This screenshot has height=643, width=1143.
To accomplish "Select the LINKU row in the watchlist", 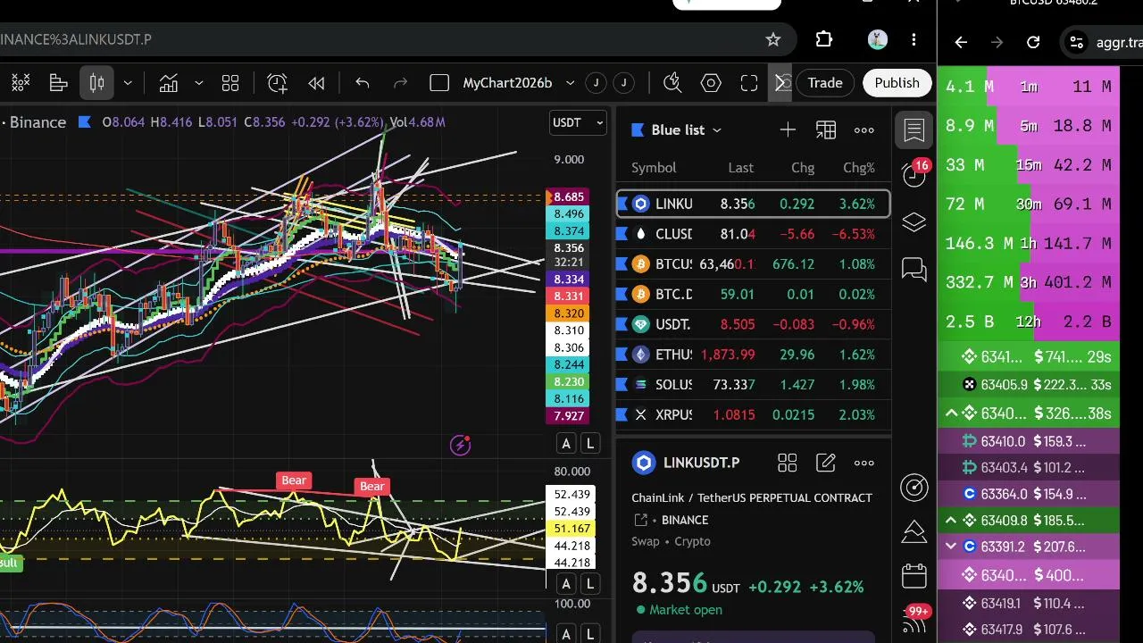I will coord(753,204).
